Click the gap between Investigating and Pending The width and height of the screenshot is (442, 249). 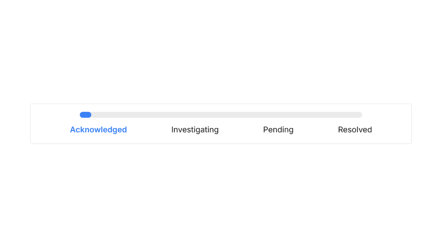point(241,130)
